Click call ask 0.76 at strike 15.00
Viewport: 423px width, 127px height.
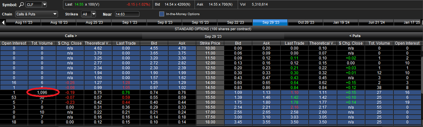[x=182, y=93]
